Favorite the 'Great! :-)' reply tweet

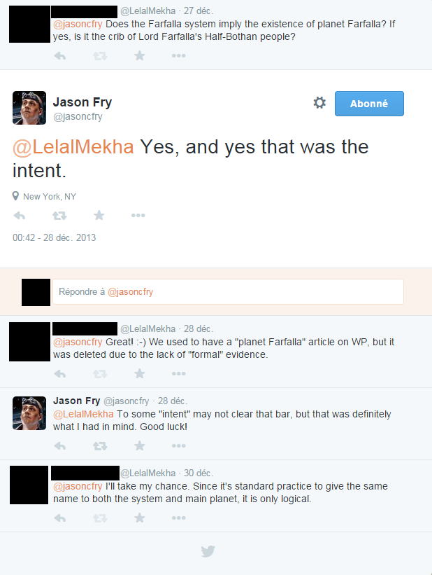pos(139,374)
